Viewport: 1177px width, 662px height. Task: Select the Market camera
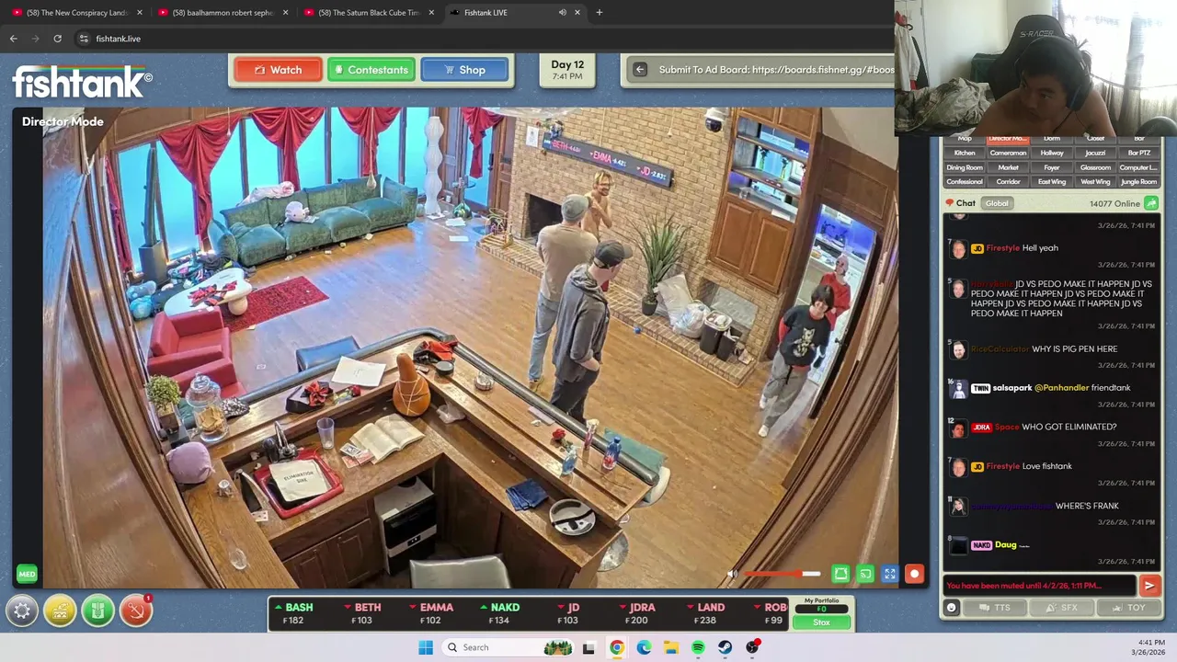click(x=1008, y=167)
